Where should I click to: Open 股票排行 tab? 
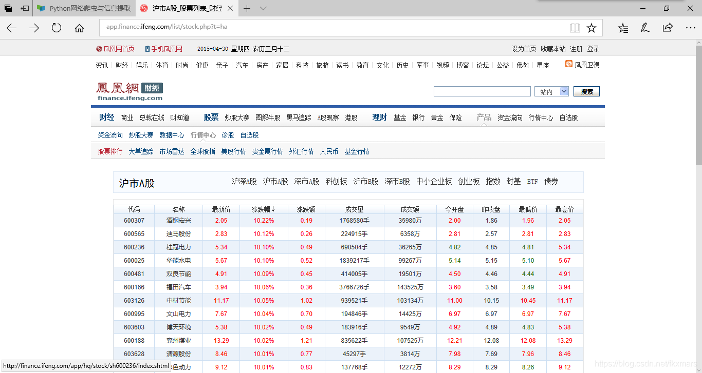[110, 151]
